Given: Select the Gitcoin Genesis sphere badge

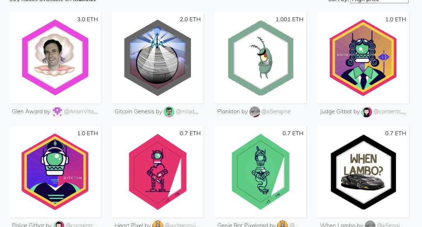Looking at the screenshot, I should [x=158, y=58].
